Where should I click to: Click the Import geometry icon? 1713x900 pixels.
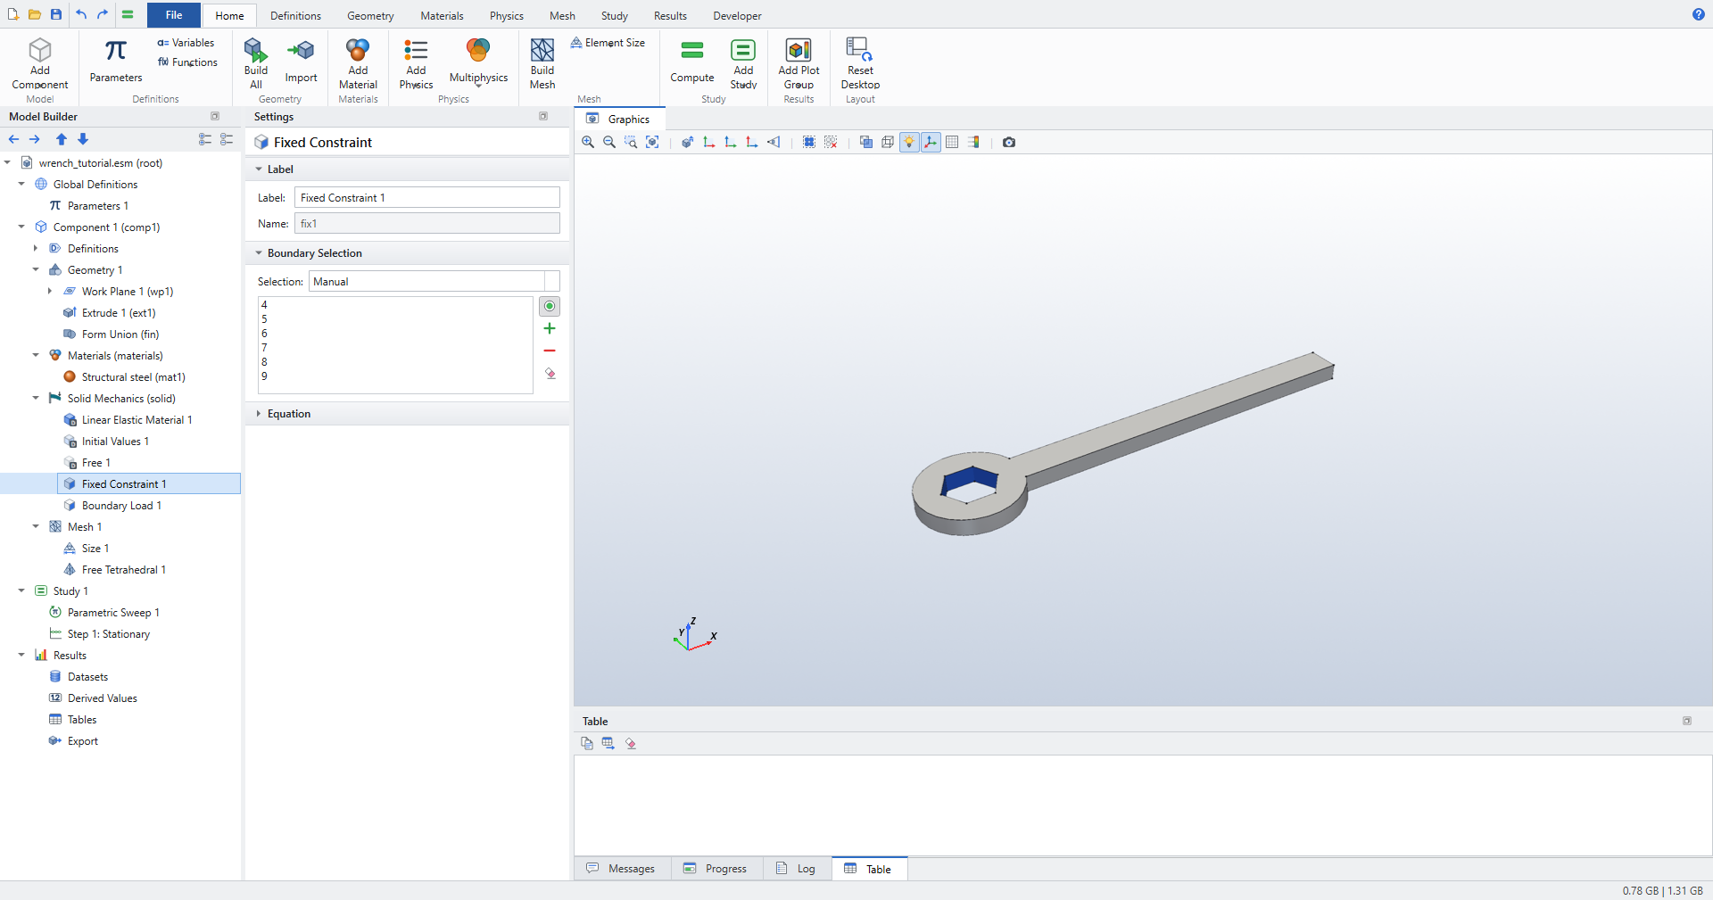[301, 50]
